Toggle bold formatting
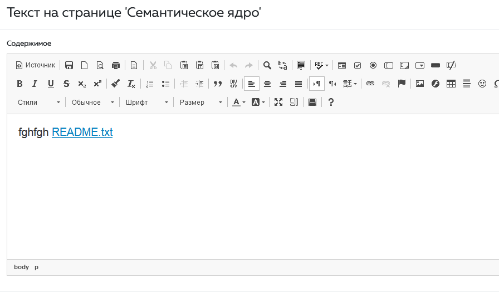The image size is (499, 292). pos(19,84)
